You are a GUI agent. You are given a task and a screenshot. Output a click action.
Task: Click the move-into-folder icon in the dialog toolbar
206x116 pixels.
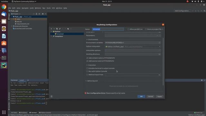[x=68, y=29]
